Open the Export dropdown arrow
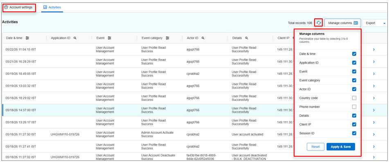The image size is (389, 162). tap(385, 23)
